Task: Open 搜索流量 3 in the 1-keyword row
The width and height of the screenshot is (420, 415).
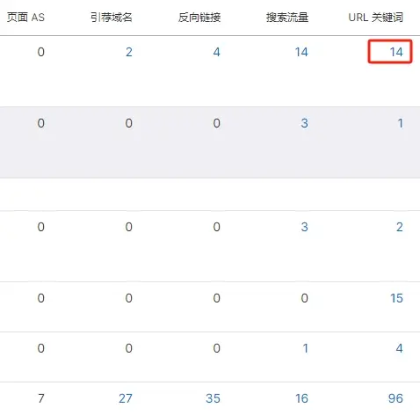Action: pyautogui.click(x=305, y=123)
